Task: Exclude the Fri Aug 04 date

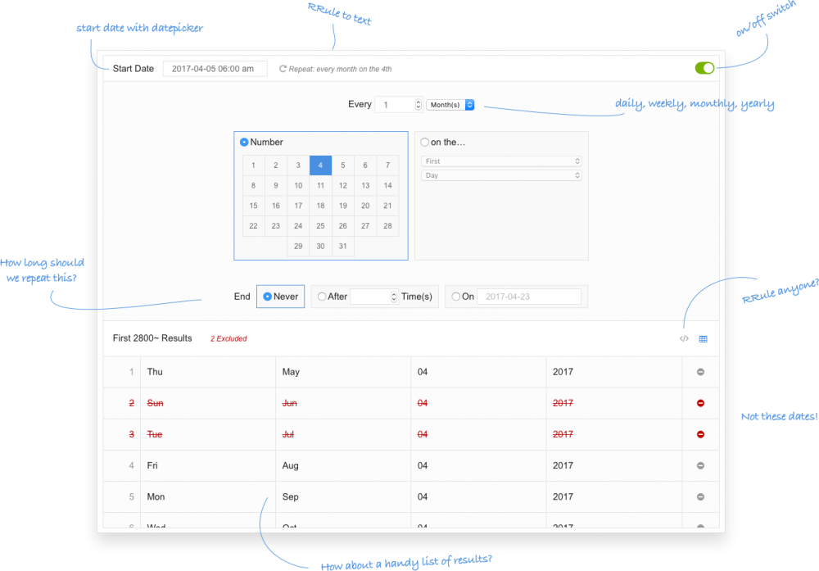Action: (700, 465)
